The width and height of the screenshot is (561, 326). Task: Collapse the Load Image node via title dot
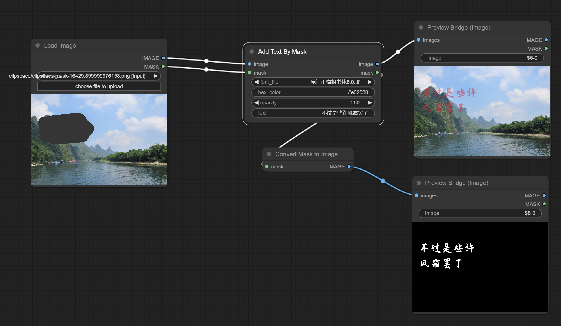(38, 46)
